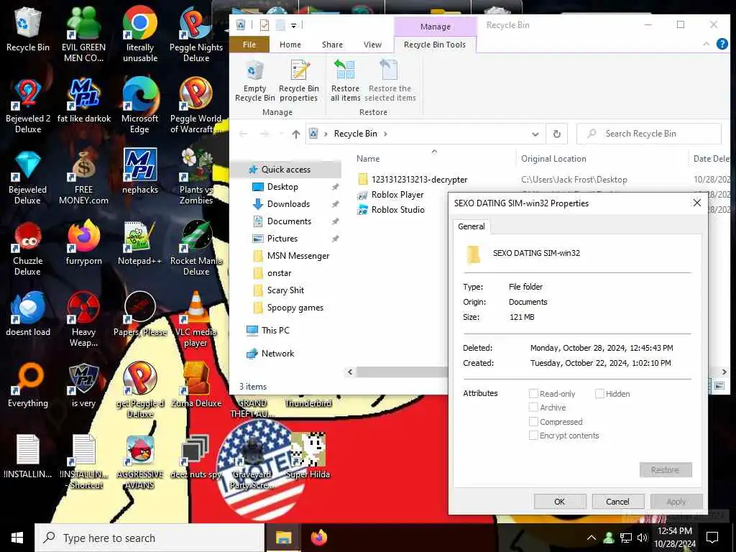Click the Search Recycle Bin field
This screenshot has width=736, height=552.
tap(649, 134)
